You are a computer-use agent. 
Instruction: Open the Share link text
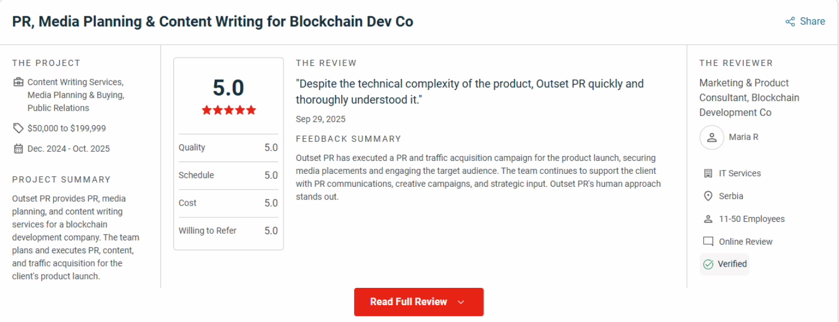coord(812,21)
